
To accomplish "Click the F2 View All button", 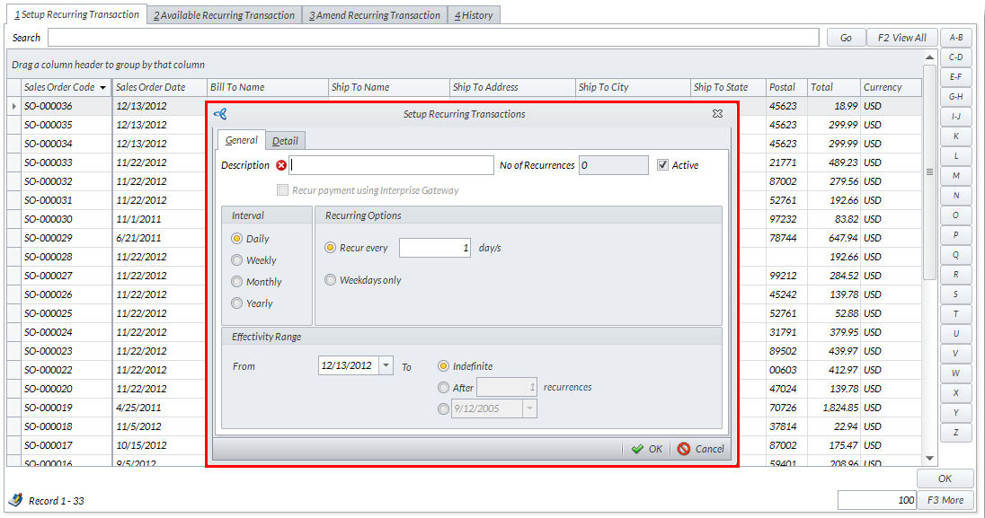I will tap(901, 38).
